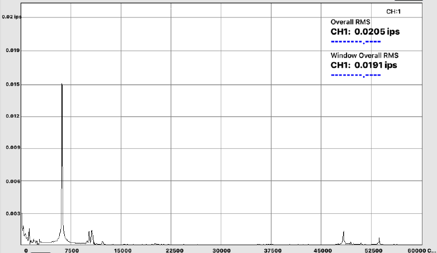Click the small range bar beside 0 on x-axis
Screen dimensions: 437x253
point(41,251)
